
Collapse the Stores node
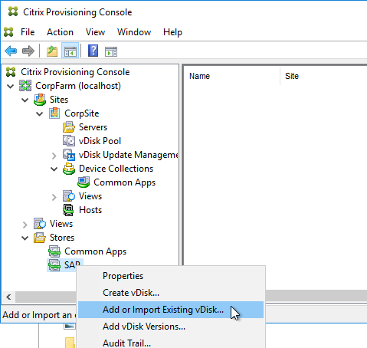(25, 238)
